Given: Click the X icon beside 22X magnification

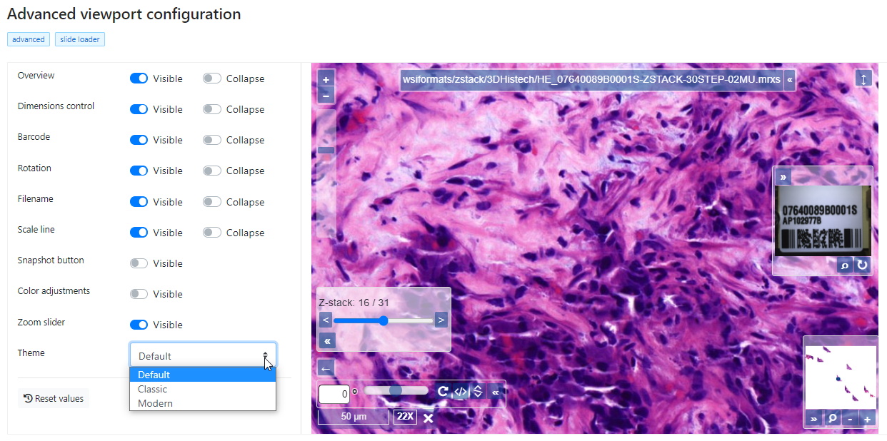Looking at the screenshot, I should (428, 418).
